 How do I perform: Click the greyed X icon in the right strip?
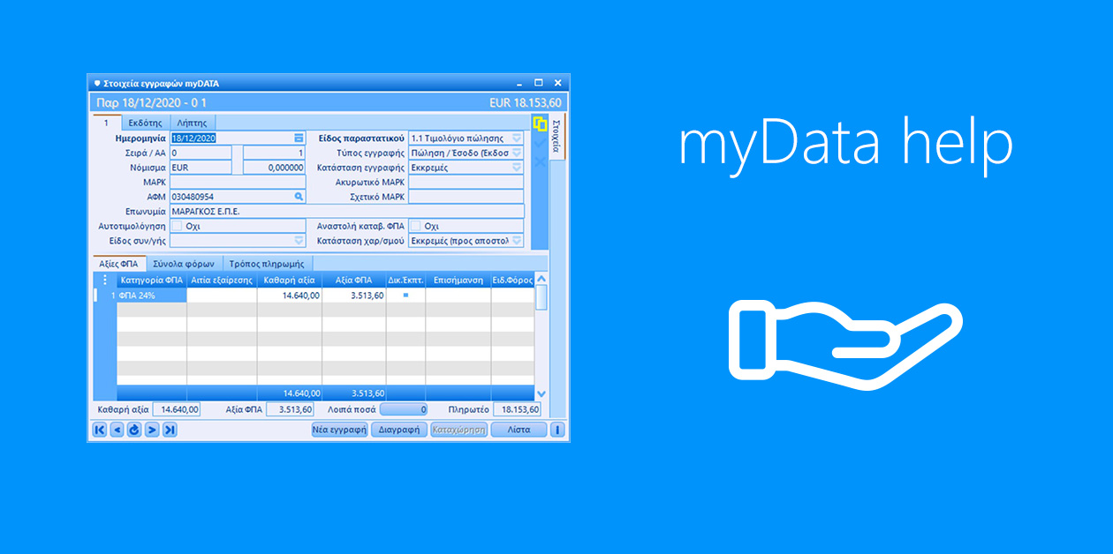click(540, 162)
